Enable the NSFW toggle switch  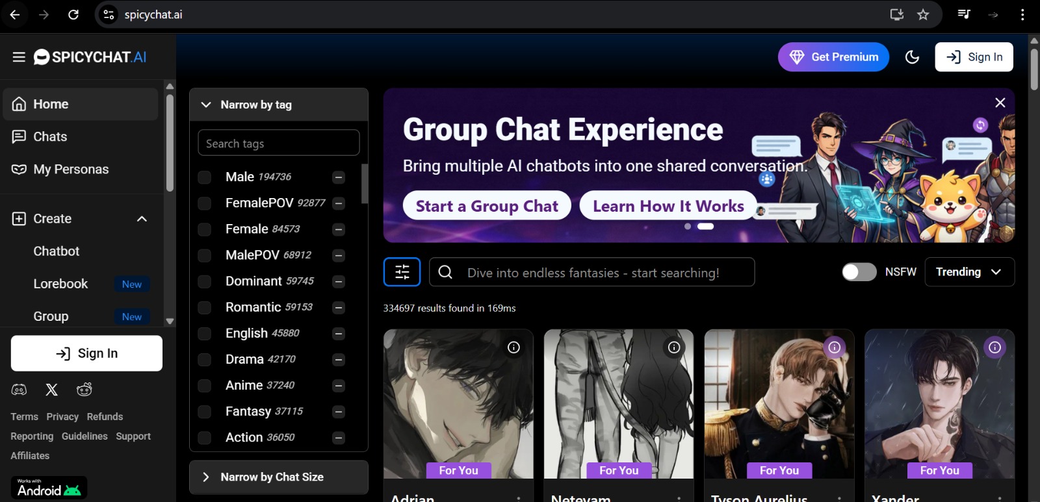pos(859,272)
